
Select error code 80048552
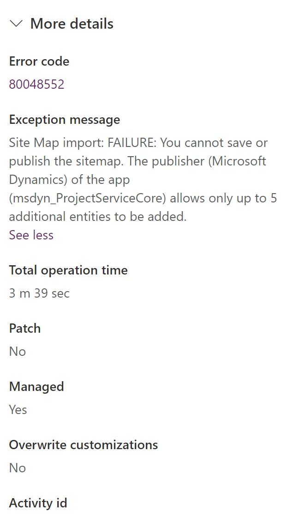point(36,84)
